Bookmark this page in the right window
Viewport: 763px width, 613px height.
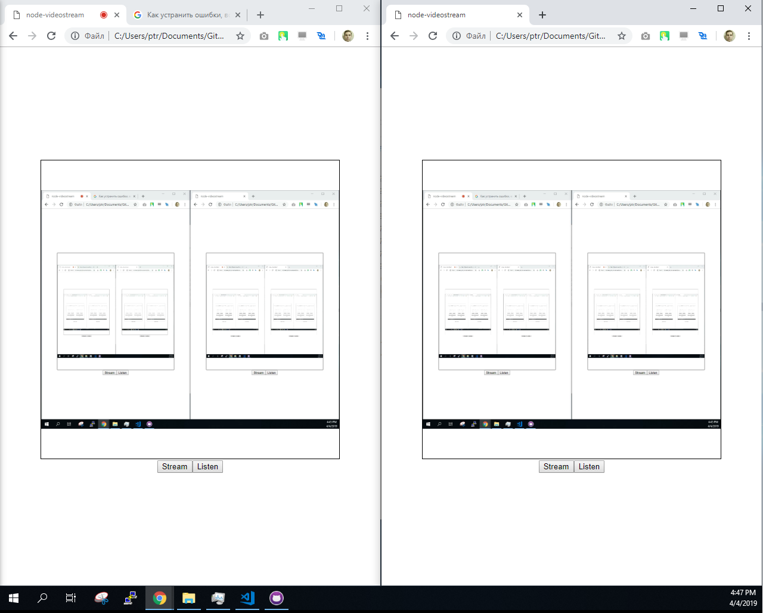(x=622, y=36)
